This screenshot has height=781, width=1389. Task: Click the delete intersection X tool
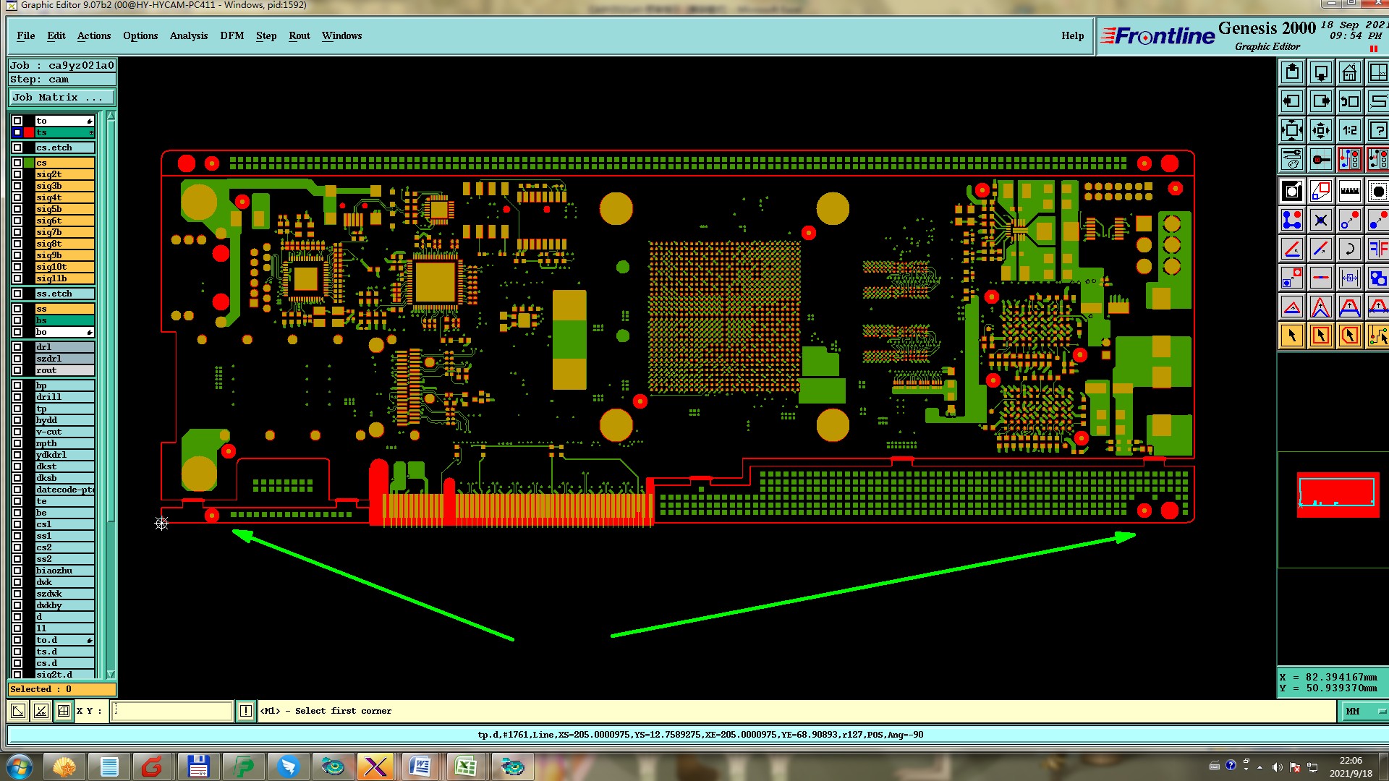pyautogui.click(x=1320, y=220)
